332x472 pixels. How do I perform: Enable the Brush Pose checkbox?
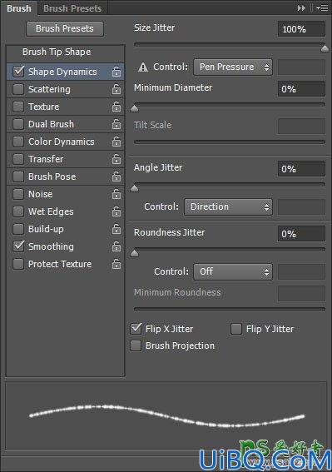[x=18, y=176]
